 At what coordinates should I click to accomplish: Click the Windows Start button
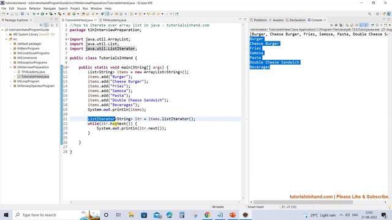tap(6, 215)
